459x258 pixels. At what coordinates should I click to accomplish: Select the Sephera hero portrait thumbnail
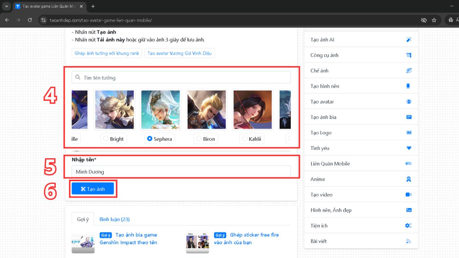point(161,110)
